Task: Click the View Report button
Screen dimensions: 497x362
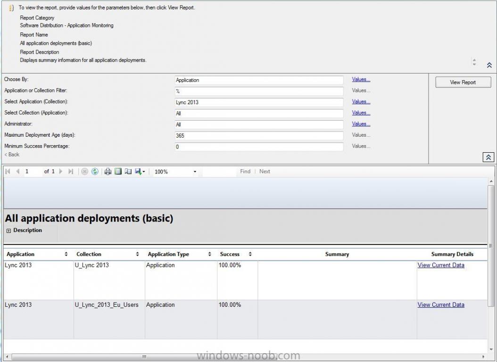Action: coord(463,82)
